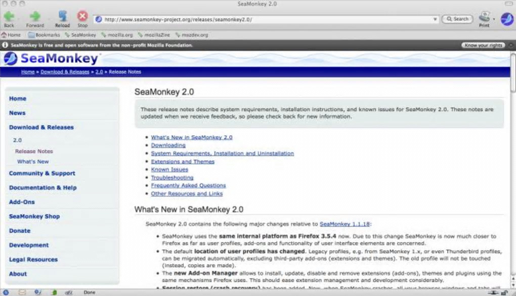This screenshot has height=296, width=516.
Task: Click the scrollbar down arrow
Action: pos(513,285)
